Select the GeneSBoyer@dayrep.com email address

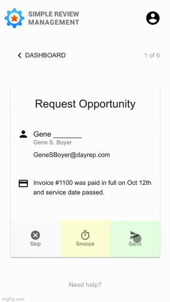[x=72, y=155]
